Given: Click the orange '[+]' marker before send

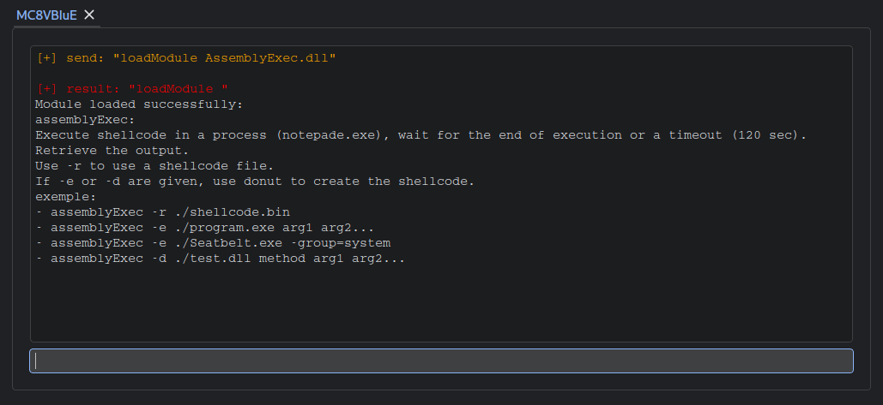Looking at the screenshot, I should pos(46,58).
